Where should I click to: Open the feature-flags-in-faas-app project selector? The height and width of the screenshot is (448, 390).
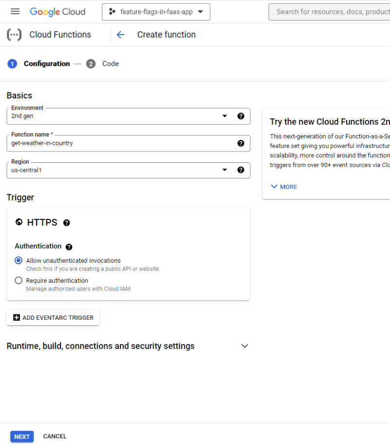[156, 11]
